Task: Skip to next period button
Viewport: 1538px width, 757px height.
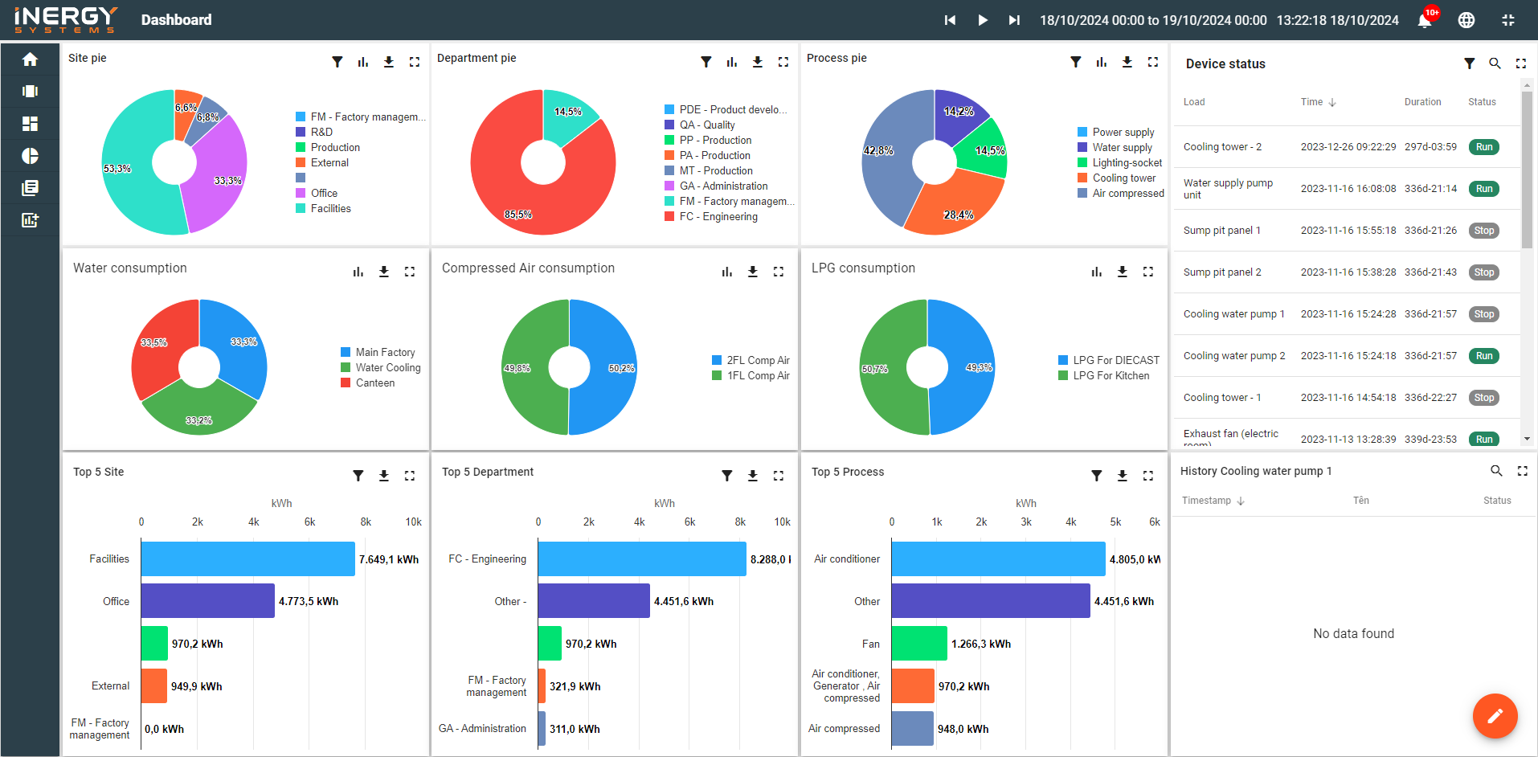Action: pyautogui.click(x=1014, y=20)
